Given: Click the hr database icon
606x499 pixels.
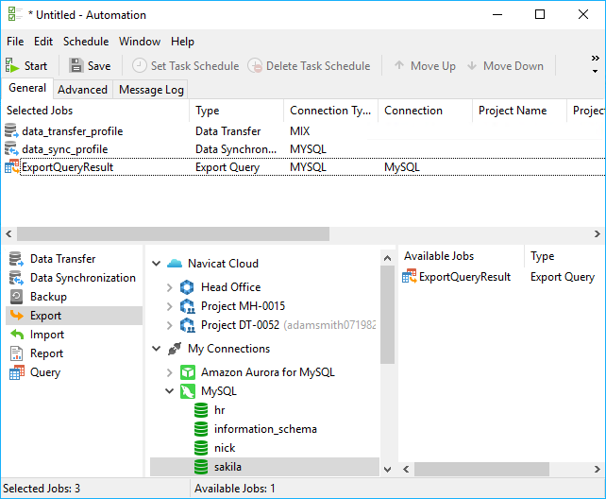Looking at the screenshot, I should point(201,410).
